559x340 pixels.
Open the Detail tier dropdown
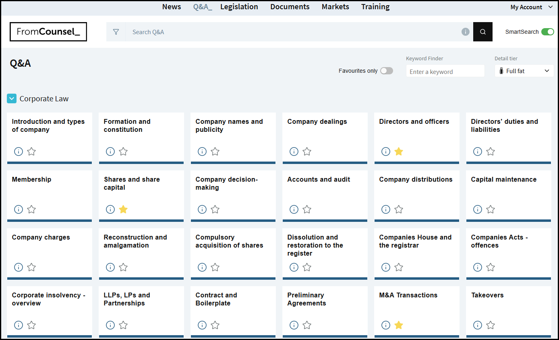coord(524,71)
